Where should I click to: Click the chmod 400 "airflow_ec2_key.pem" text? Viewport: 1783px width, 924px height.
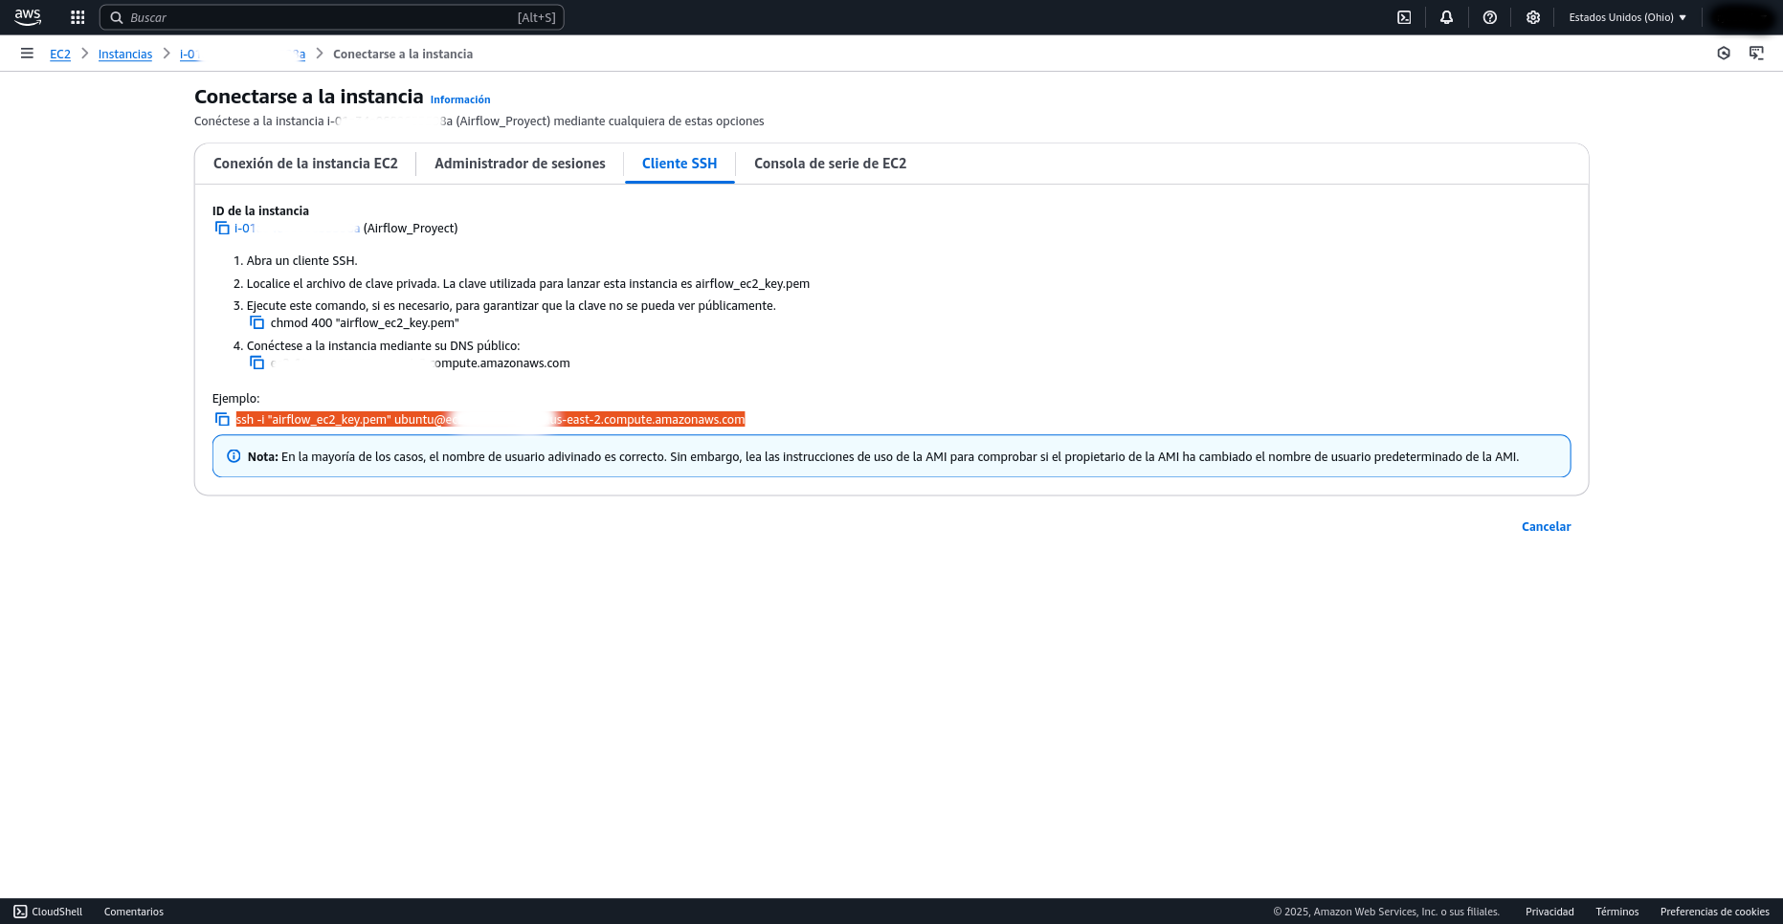[365, 323]
